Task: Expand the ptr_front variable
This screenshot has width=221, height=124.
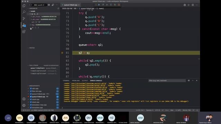Action: point(31,17)
